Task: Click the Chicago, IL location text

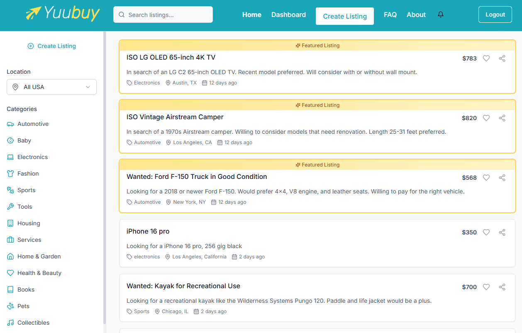Action: 175,311
